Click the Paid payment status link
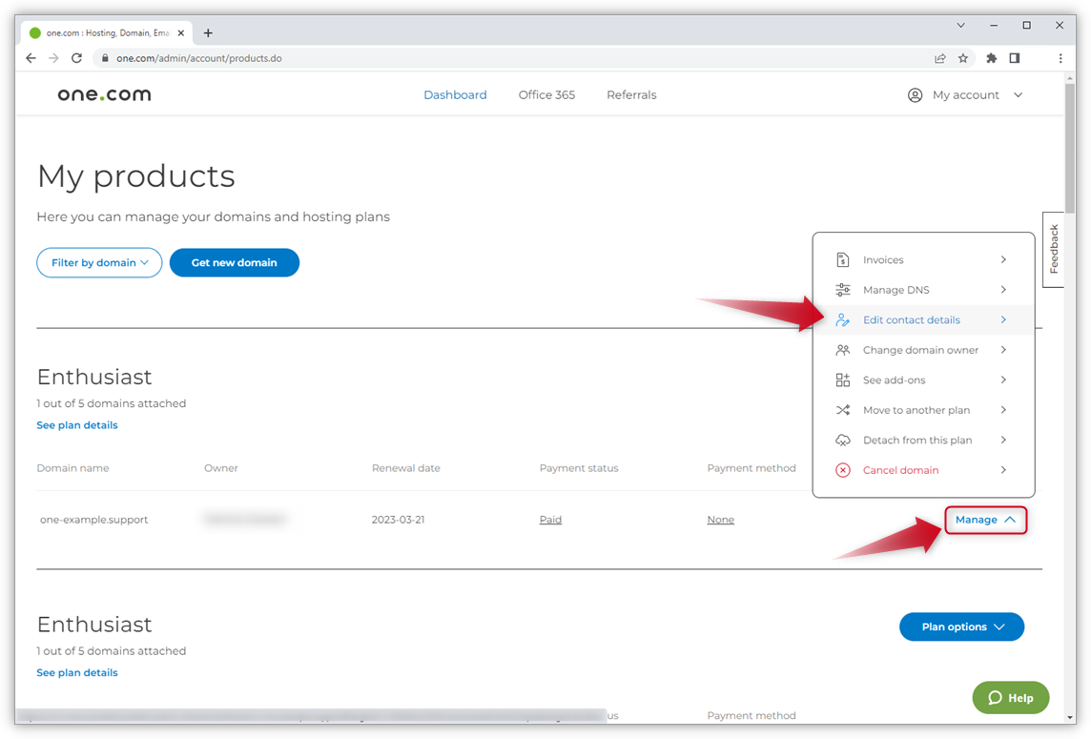Viewport: 1091px width, 739px height. [x=550, y=519]
